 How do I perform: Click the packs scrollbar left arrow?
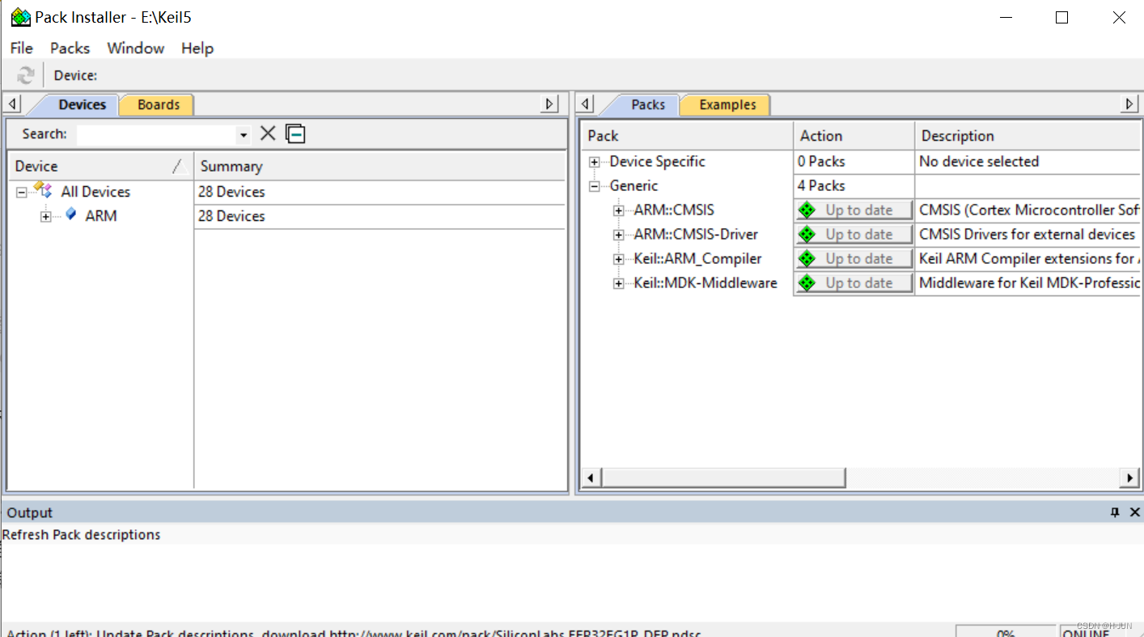(x=591, y=478)
